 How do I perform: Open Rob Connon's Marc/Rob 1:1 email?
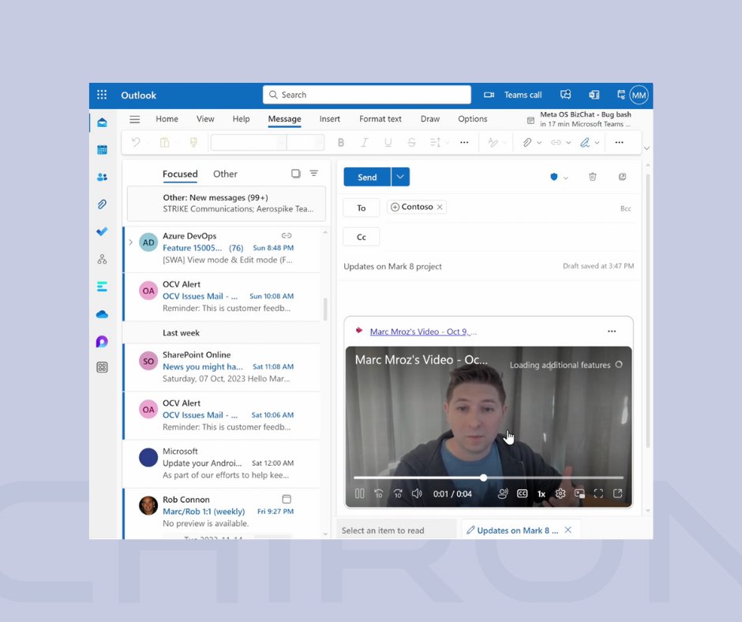(x=222, y=511)
